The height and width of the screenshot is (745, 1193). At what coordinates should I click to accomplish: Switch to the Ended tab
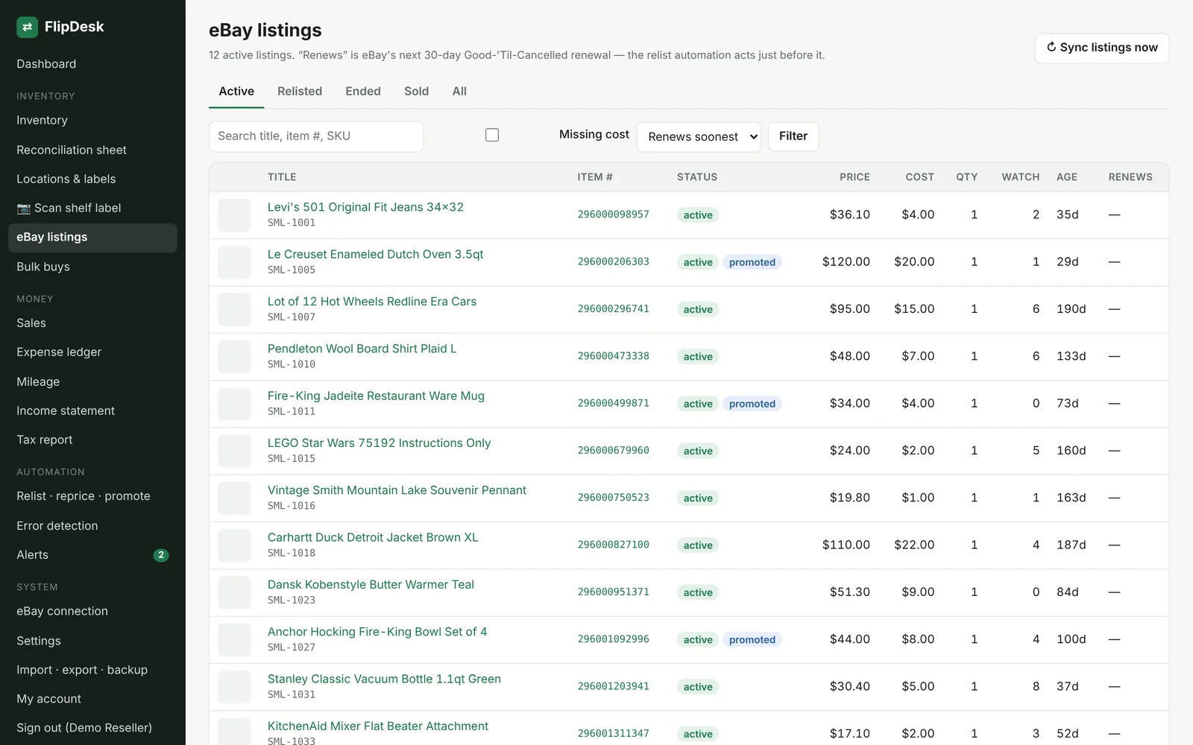(363, 91)
